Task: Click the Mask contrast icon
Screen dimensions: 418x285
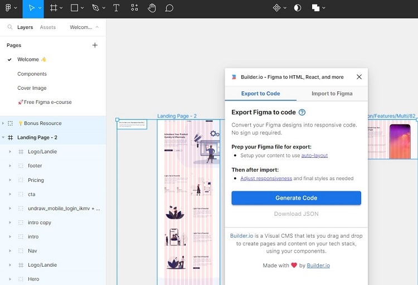Action: 298,8
